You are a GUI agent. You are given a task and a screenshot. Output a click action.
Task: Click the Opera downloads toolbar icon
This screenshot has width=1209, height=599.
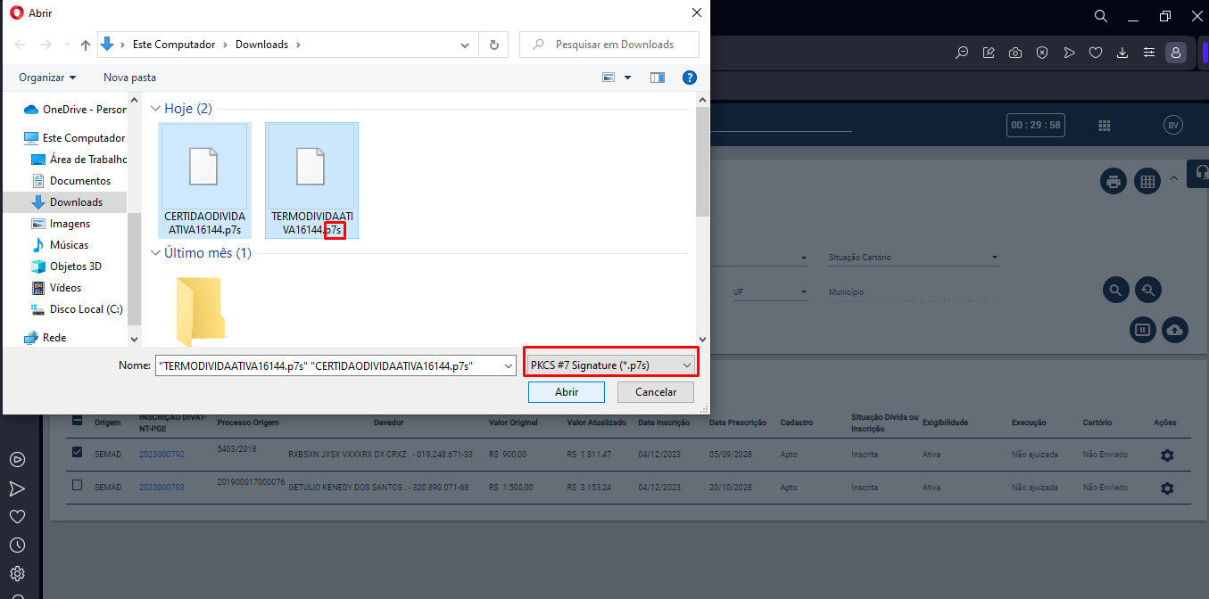pos(1122,53)
